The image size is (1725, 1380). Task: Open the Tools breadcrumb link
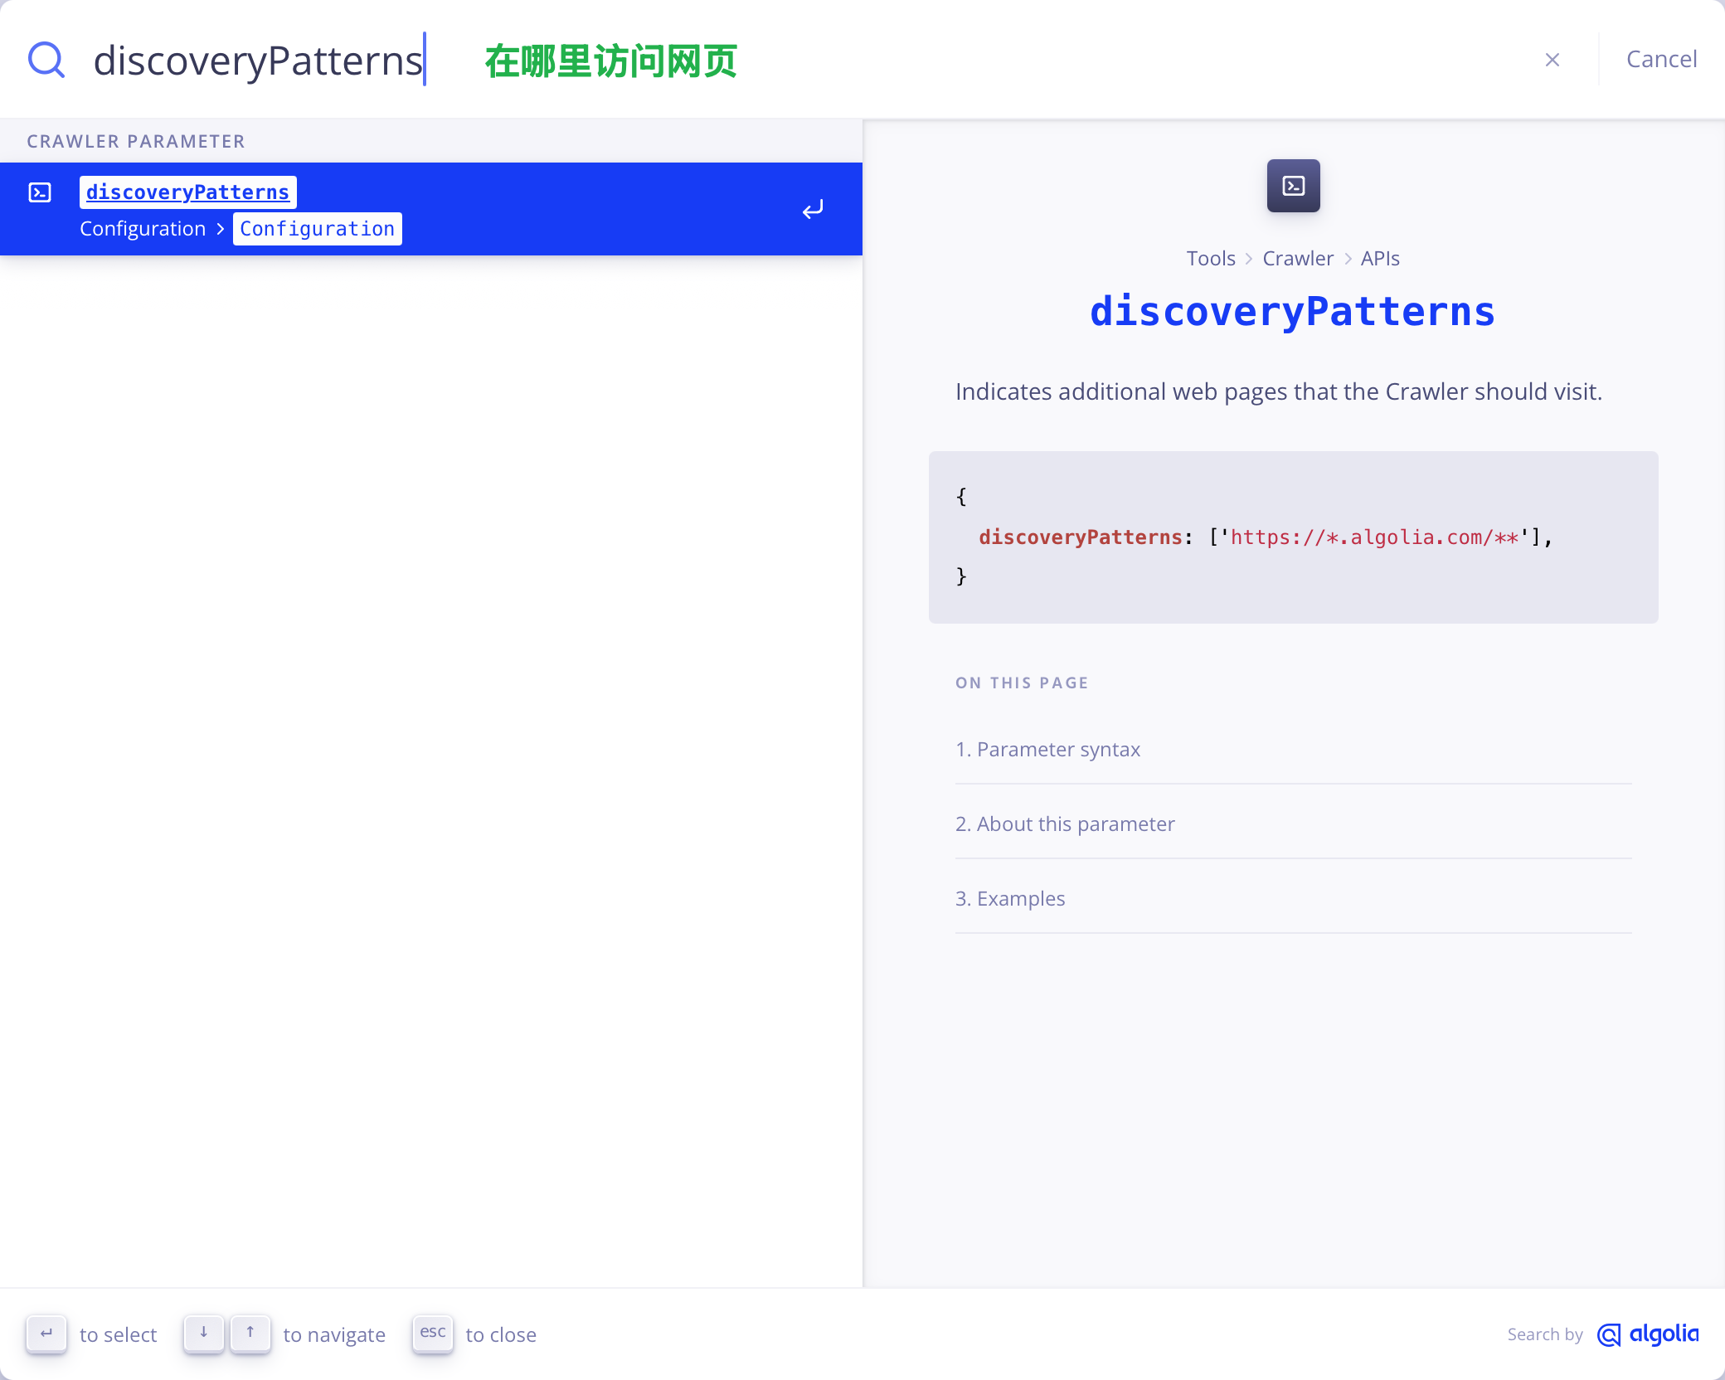[x=1210, y=259]
